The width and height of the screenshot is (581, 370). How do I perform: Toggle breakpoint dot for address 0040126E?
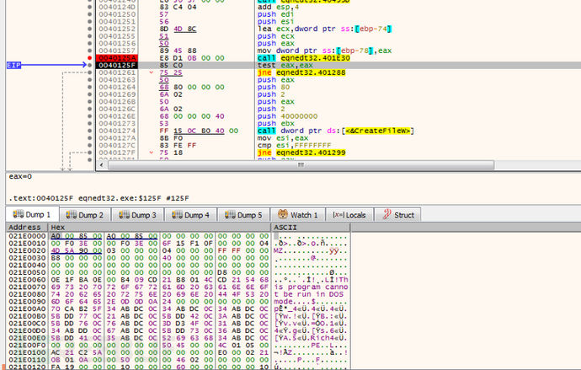89,116
